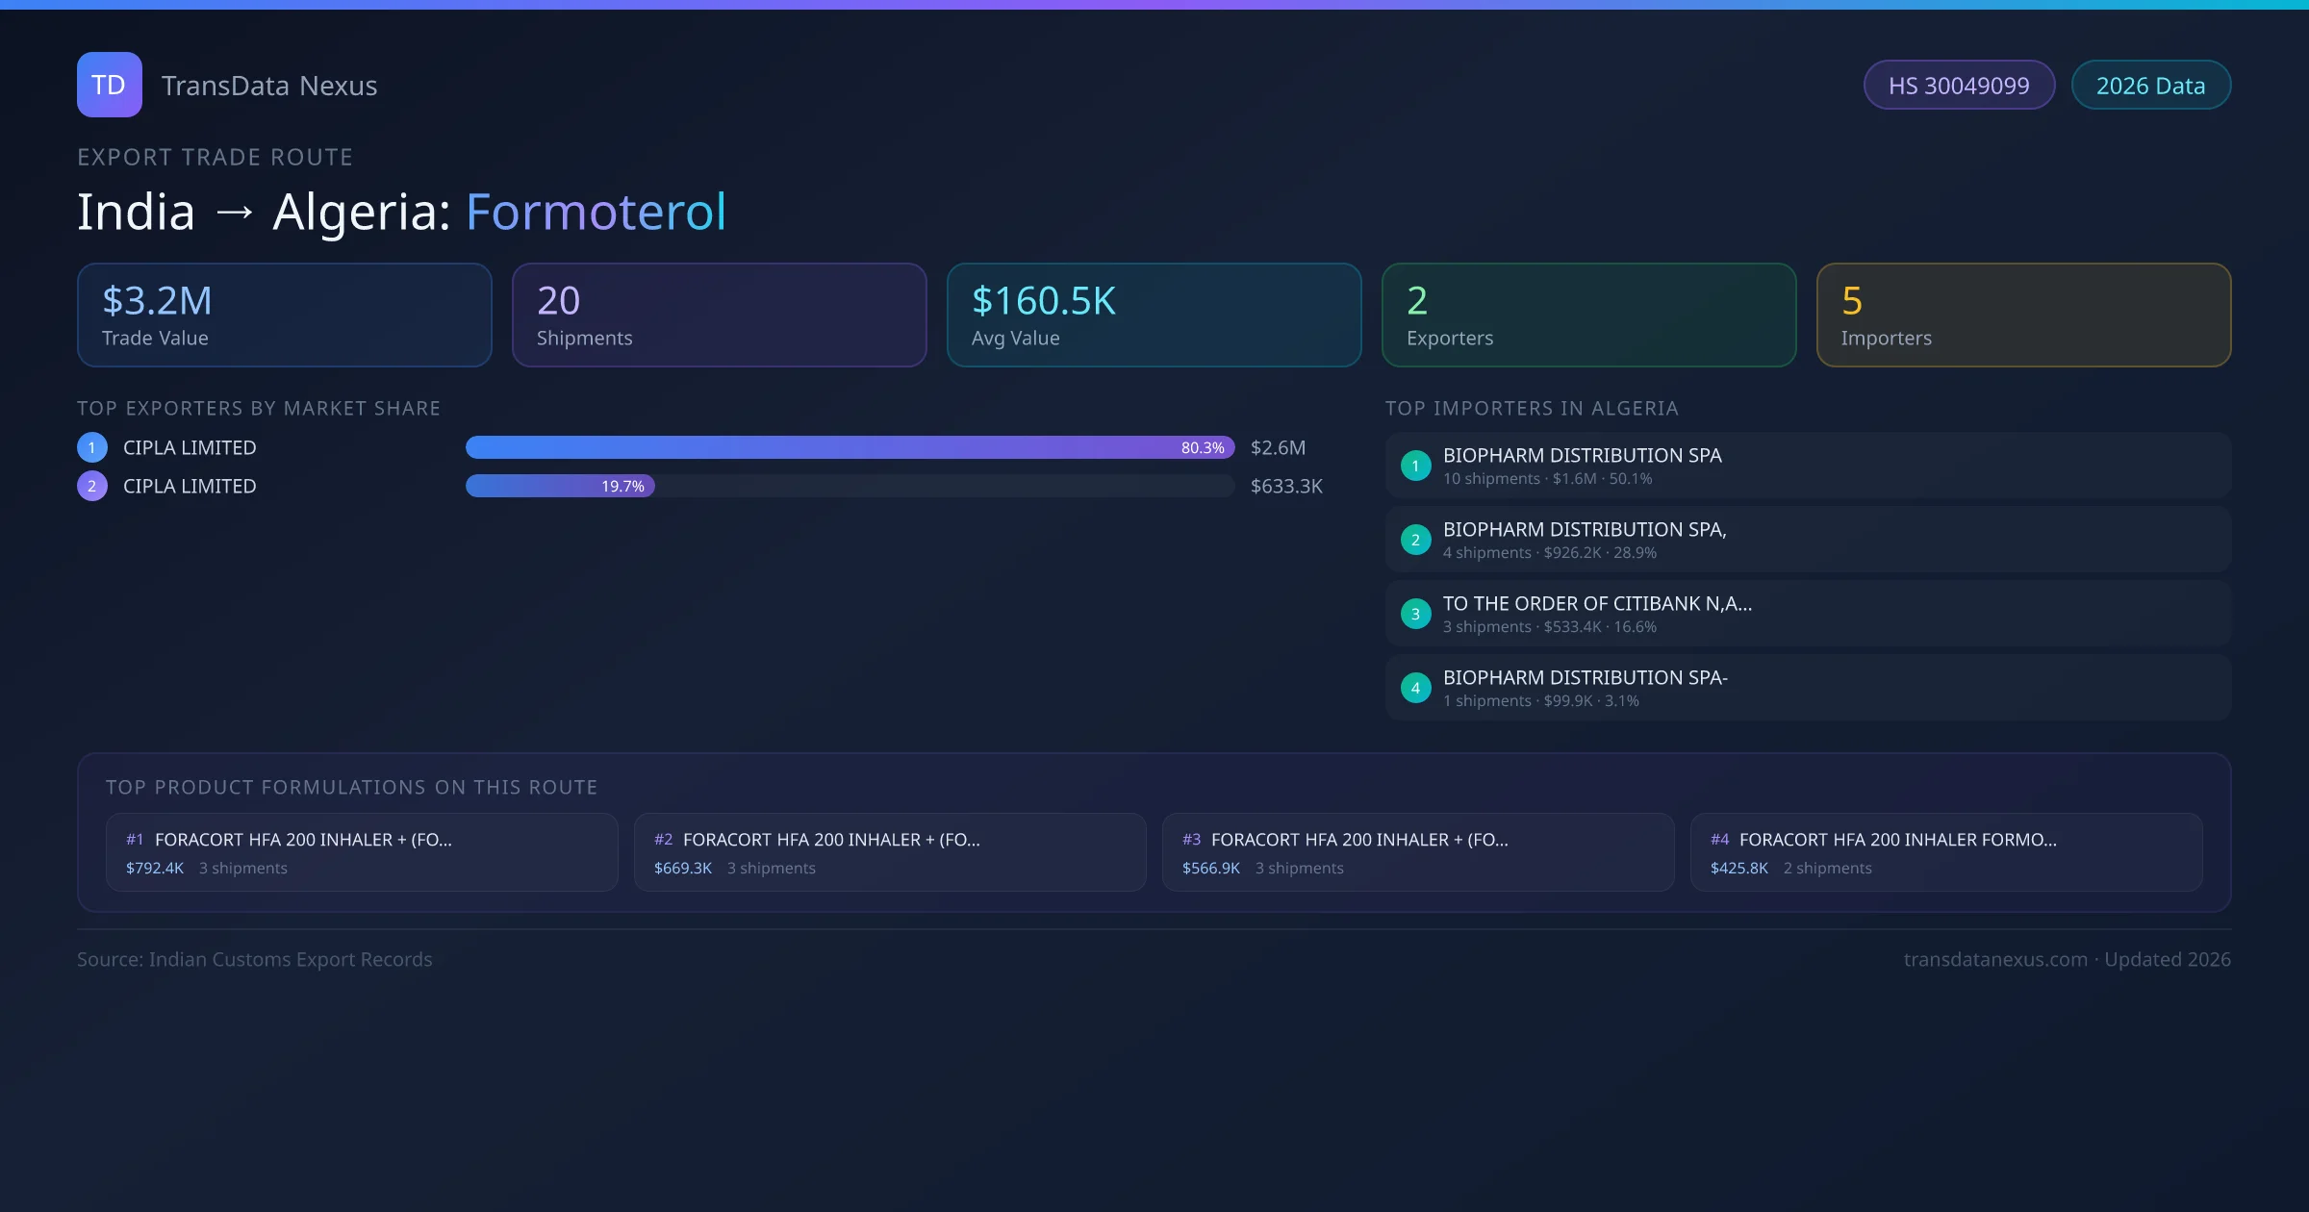Switch to the Top Importers in Algeria panel
Screen dimensions: 2309x1212
(1534, 408)
